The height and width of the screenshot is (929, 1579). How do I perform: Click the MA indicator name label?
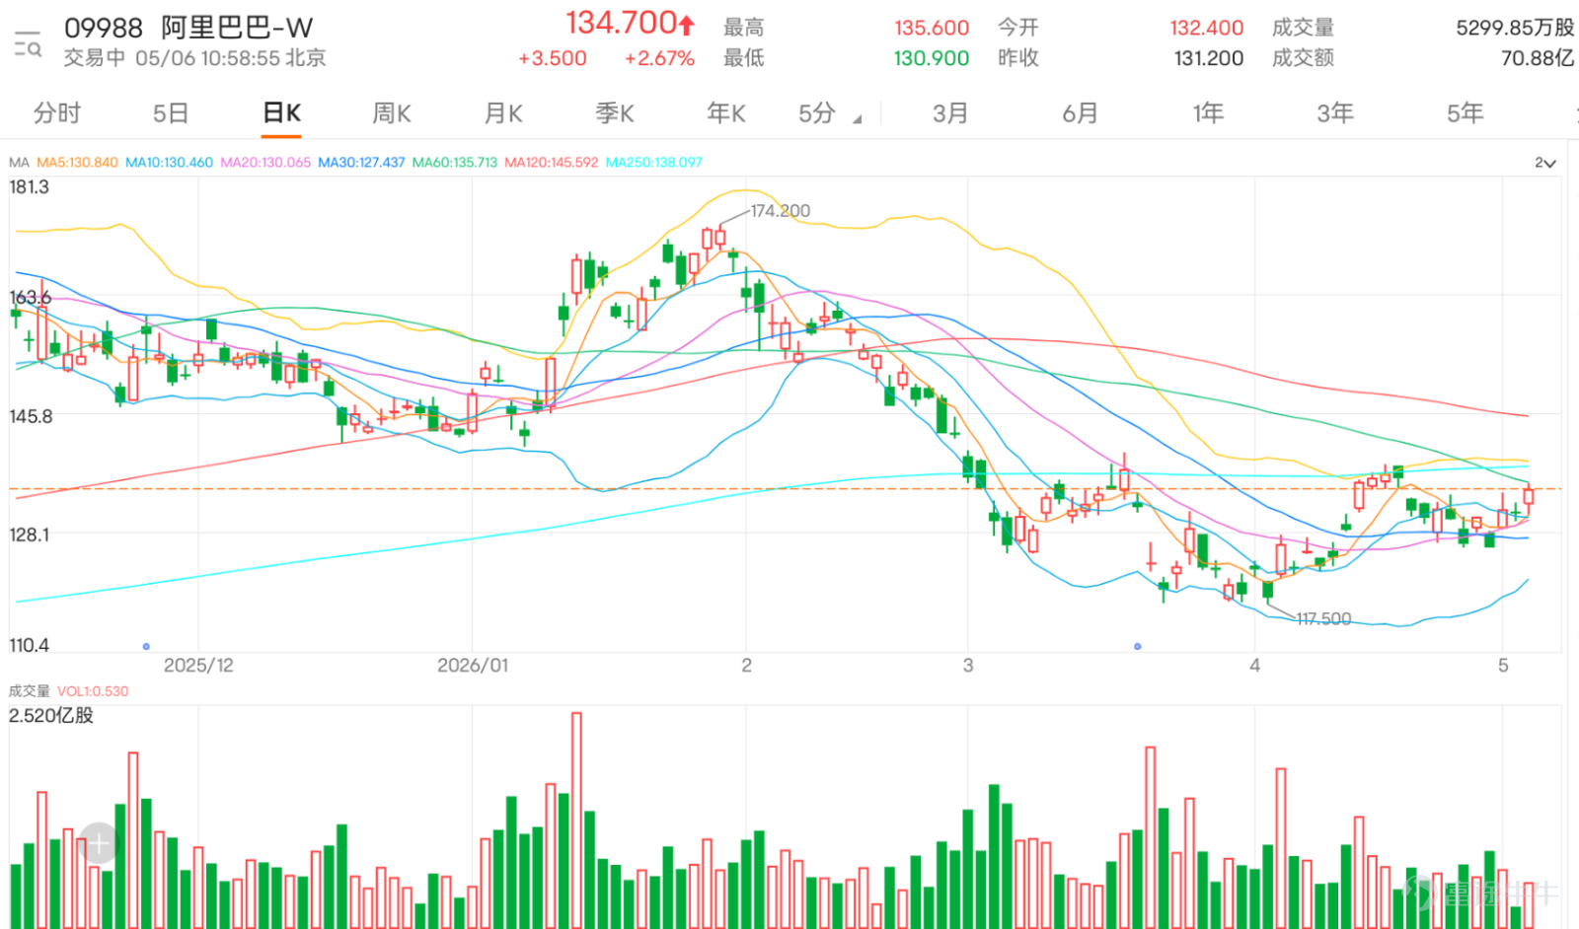pyautogui.click(x=19, y=163)
